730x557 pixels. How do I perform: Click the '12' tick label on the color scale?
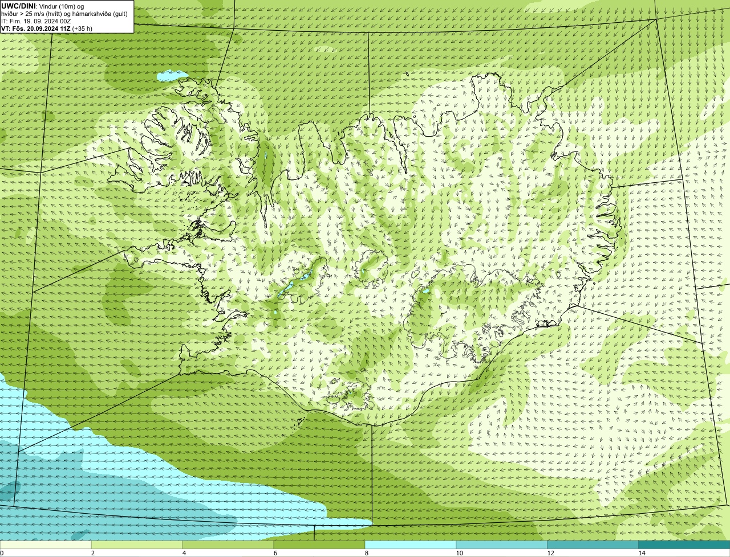click(550, 553)
